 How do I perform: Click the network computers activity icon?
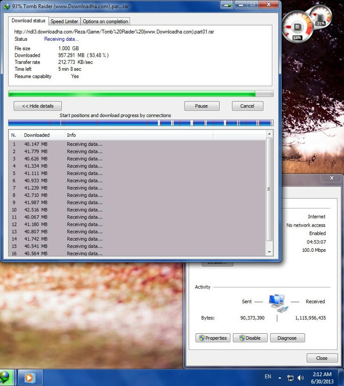(x=278, y=303)
